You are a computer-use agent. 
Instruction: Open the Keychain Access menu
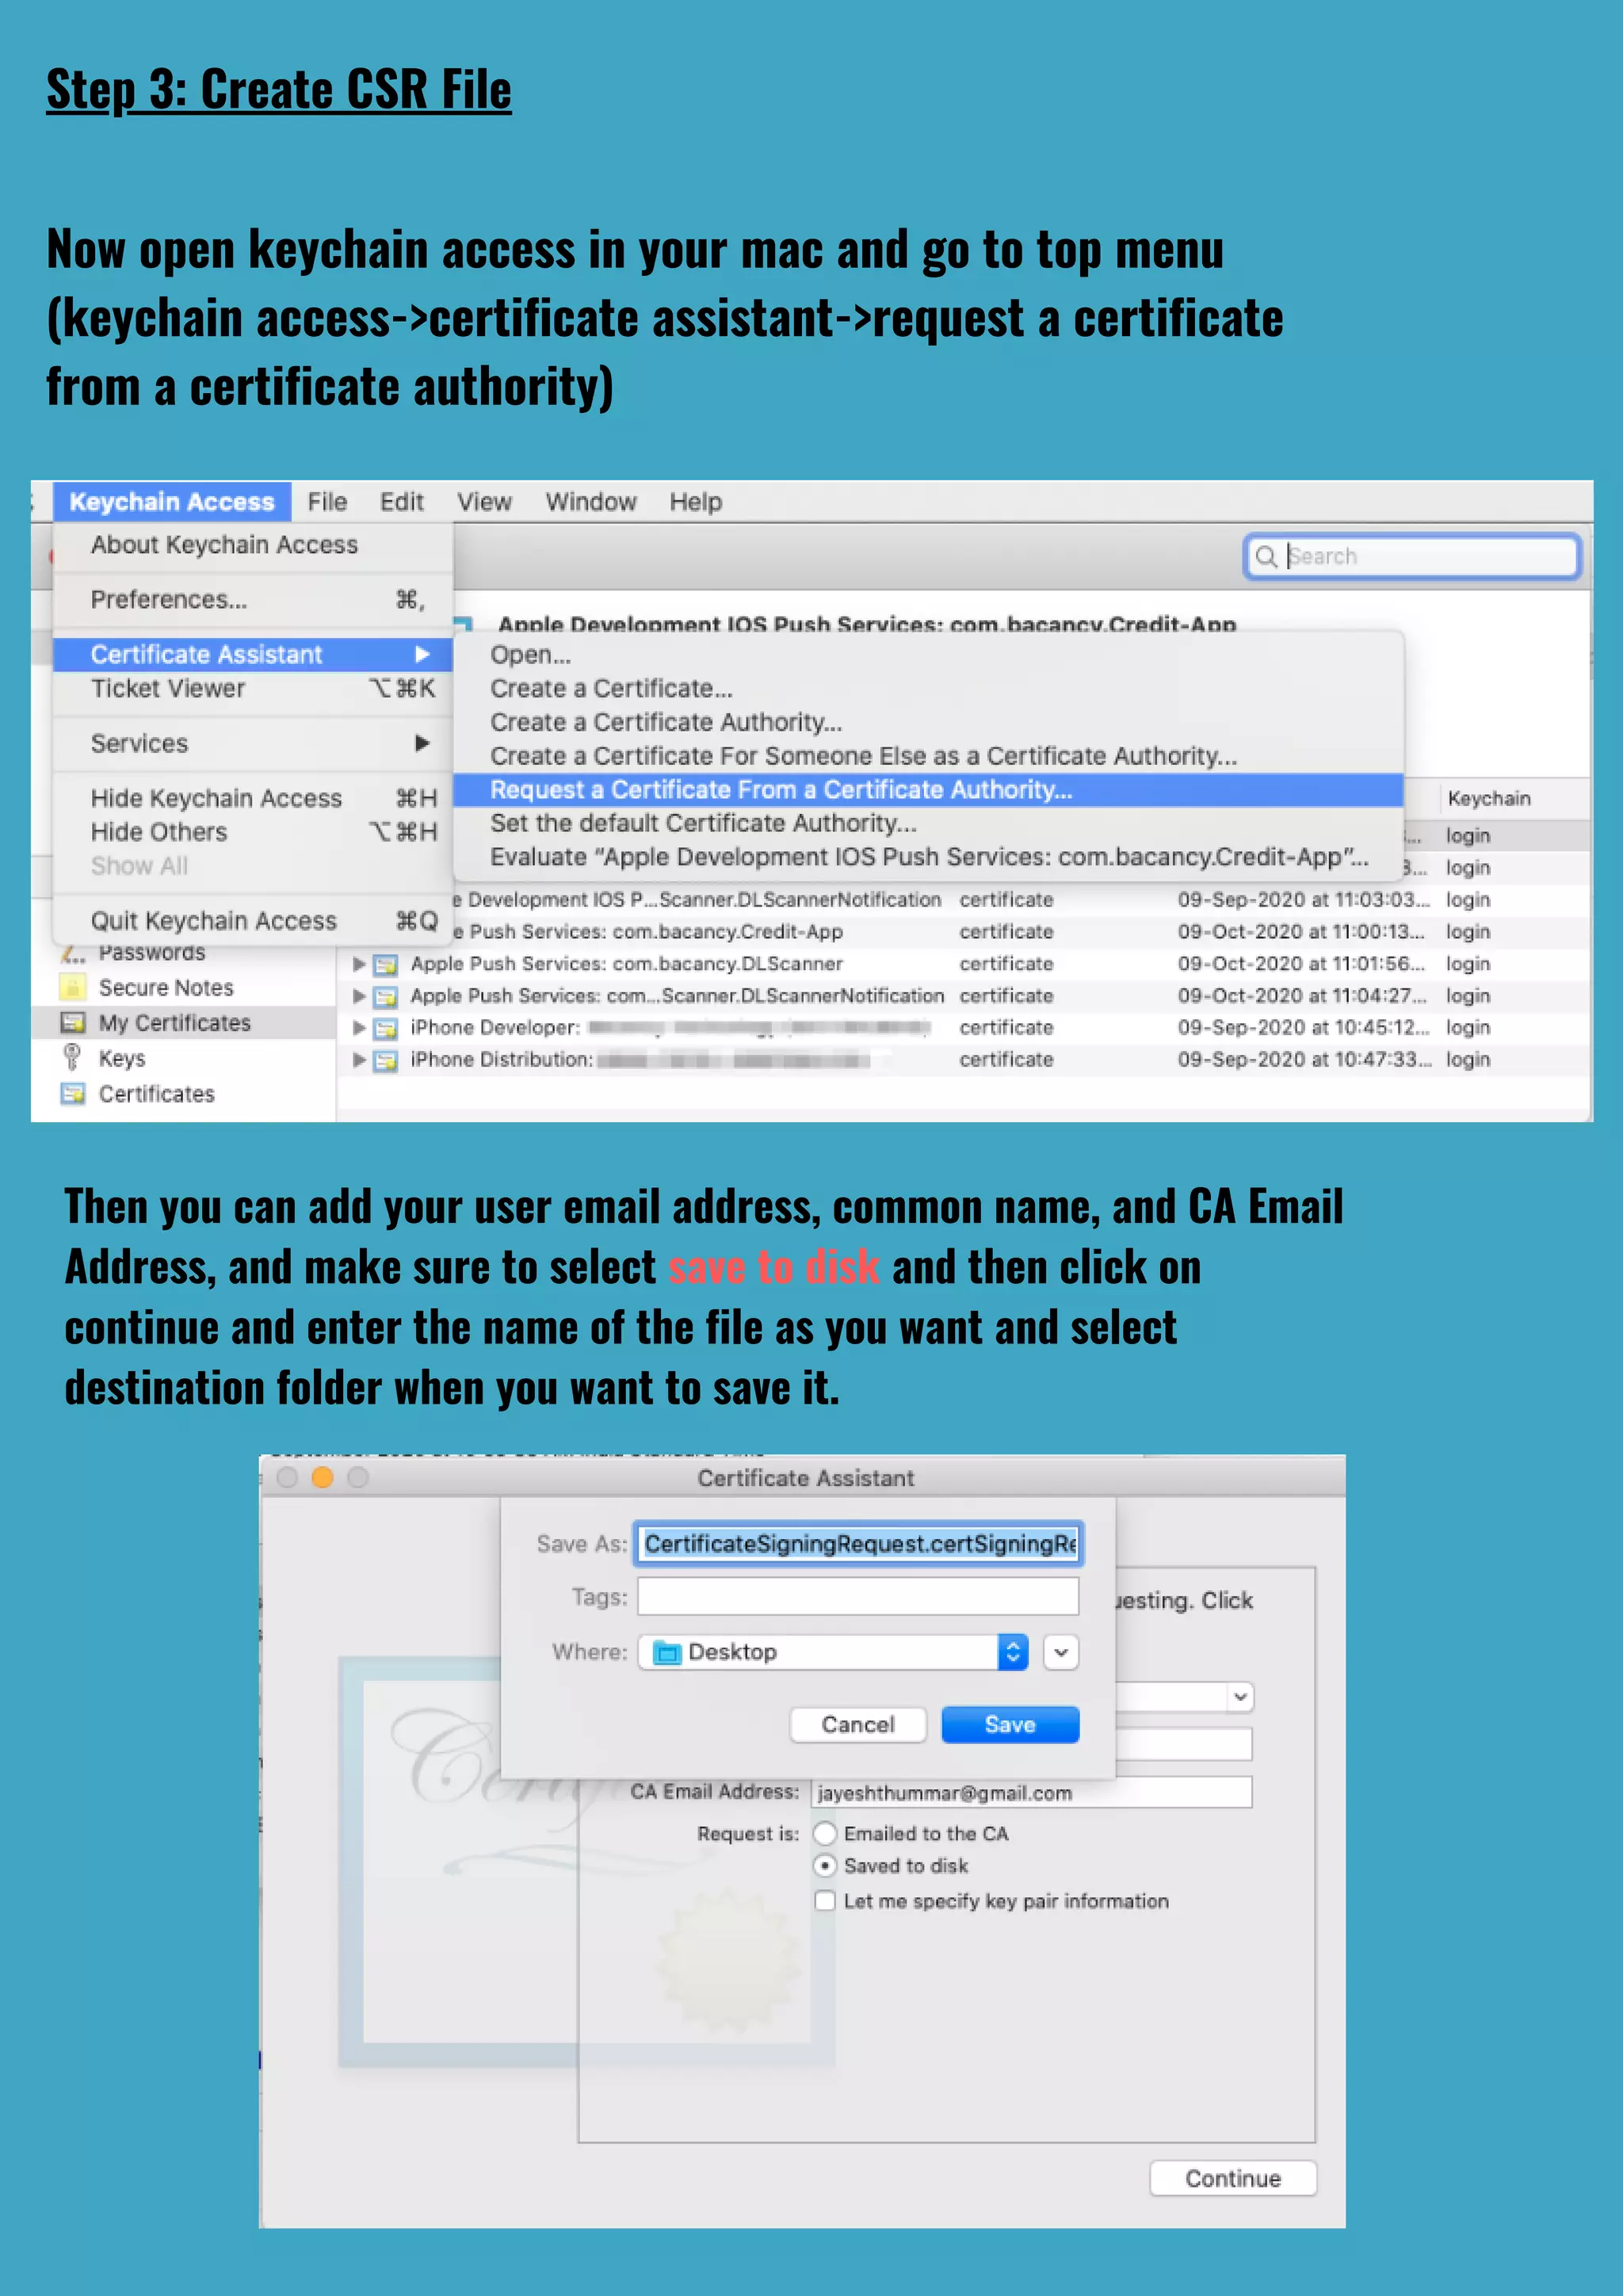point(171,502)
